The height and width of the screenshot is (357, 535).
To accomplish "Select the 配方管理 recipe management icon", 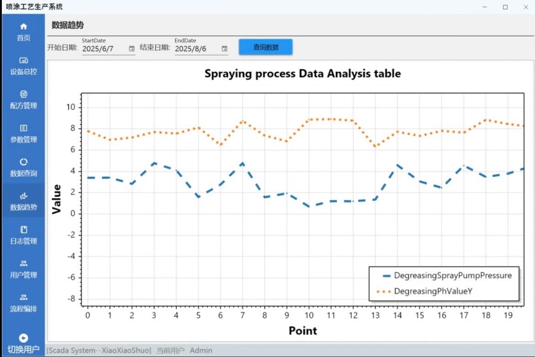I will point(24,94).
